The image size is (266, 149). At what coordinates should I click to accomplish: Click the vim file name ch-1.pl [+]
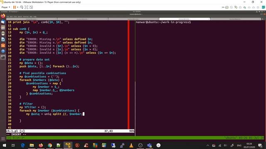pos(15,131)
